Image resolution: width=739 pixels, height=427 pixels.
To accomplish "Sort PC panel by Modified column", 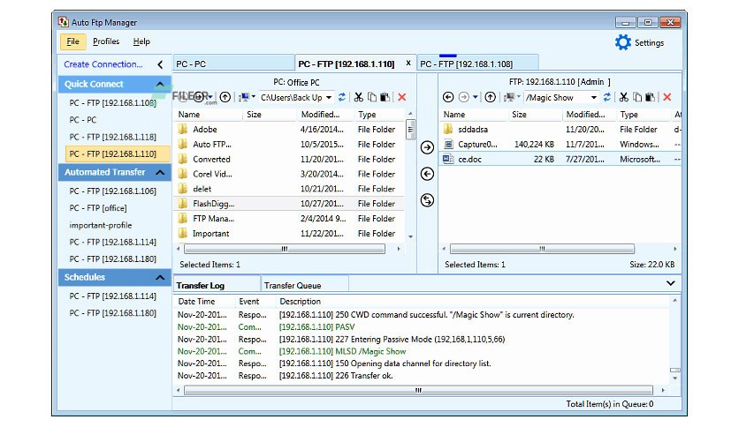I will pos(325,115).
